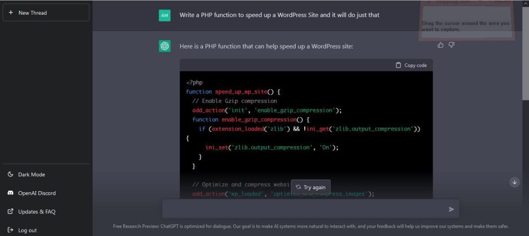Click 'Here is a PHP function' response text
The image size is (529, 236).
coord(266,46)
